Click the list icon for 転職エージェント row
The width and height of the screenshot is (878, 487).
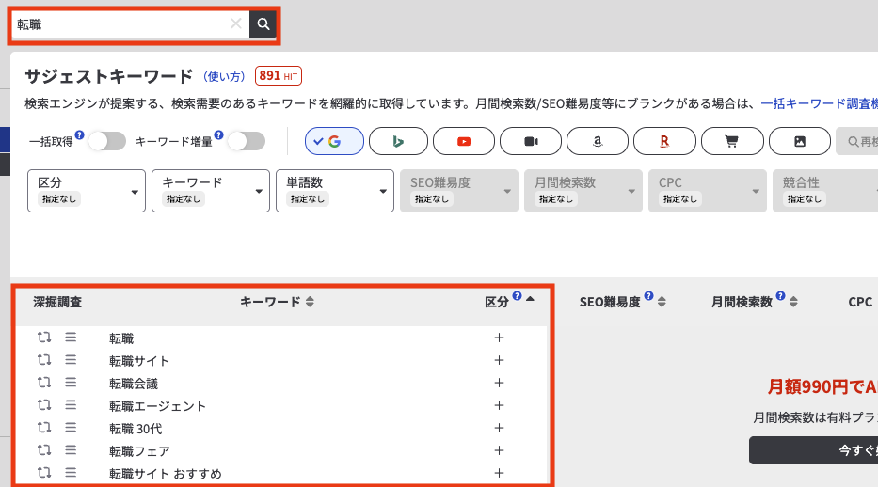pyautogui.click(x=71, y=405)
